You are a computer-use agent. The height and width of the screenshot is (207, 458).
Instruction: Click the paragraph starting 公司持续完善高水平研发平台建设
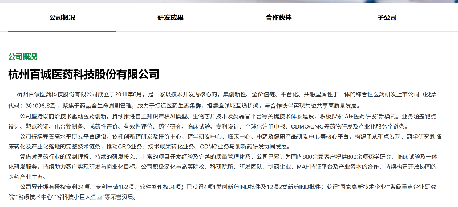pos(225,141)
